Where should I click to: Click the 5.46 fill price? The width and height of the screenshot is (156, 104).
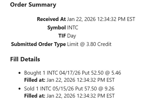[116, 73]
